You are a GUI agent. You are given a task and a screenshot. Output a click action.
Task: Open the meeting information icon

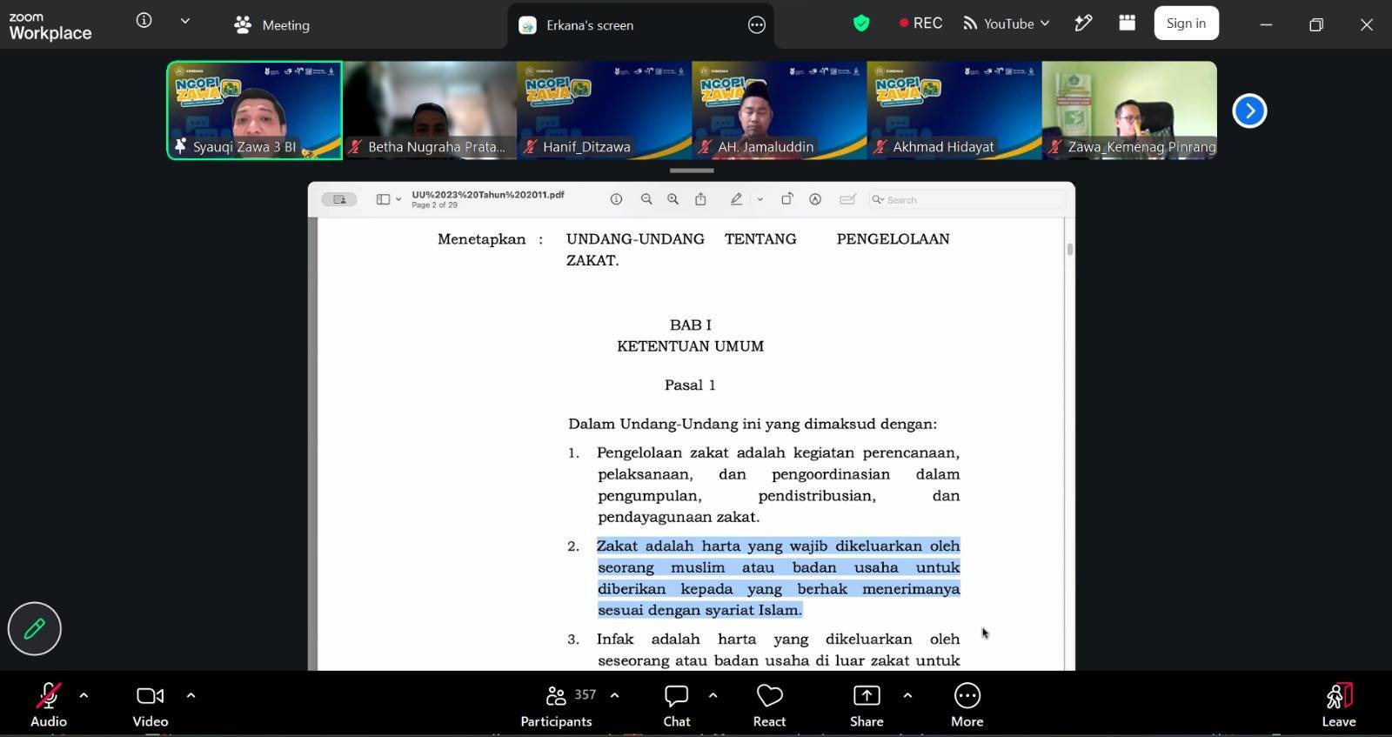coord(144,20)
